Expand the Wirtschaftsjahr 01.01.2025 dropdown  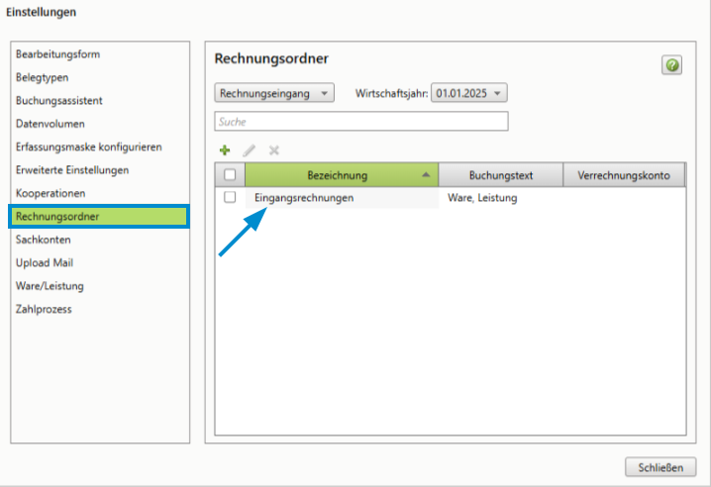coord(468,93)
